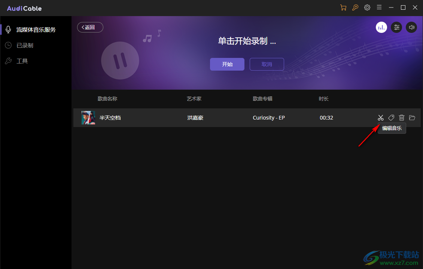This screenshot has width=423, height=269.
Task: Select the 时长 duration column header
Action: tap(323, 99)
